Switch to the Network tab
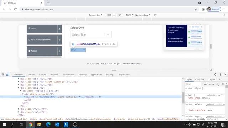 tap(54, 75)
